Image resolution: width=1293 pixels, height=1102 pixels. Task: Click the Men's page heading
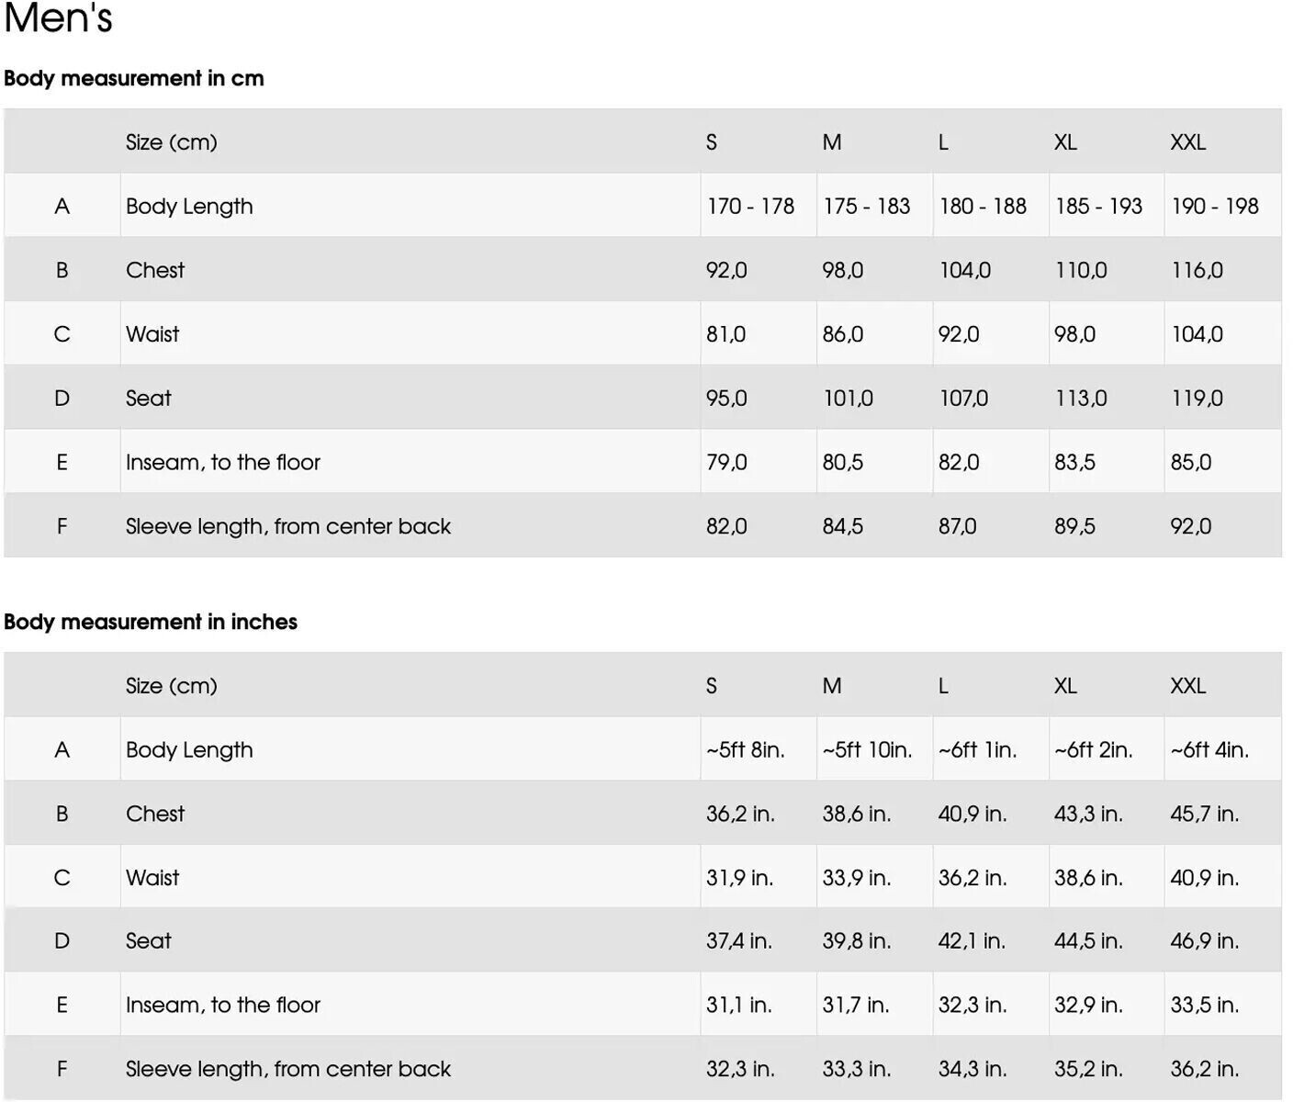(x=58, y=18)
